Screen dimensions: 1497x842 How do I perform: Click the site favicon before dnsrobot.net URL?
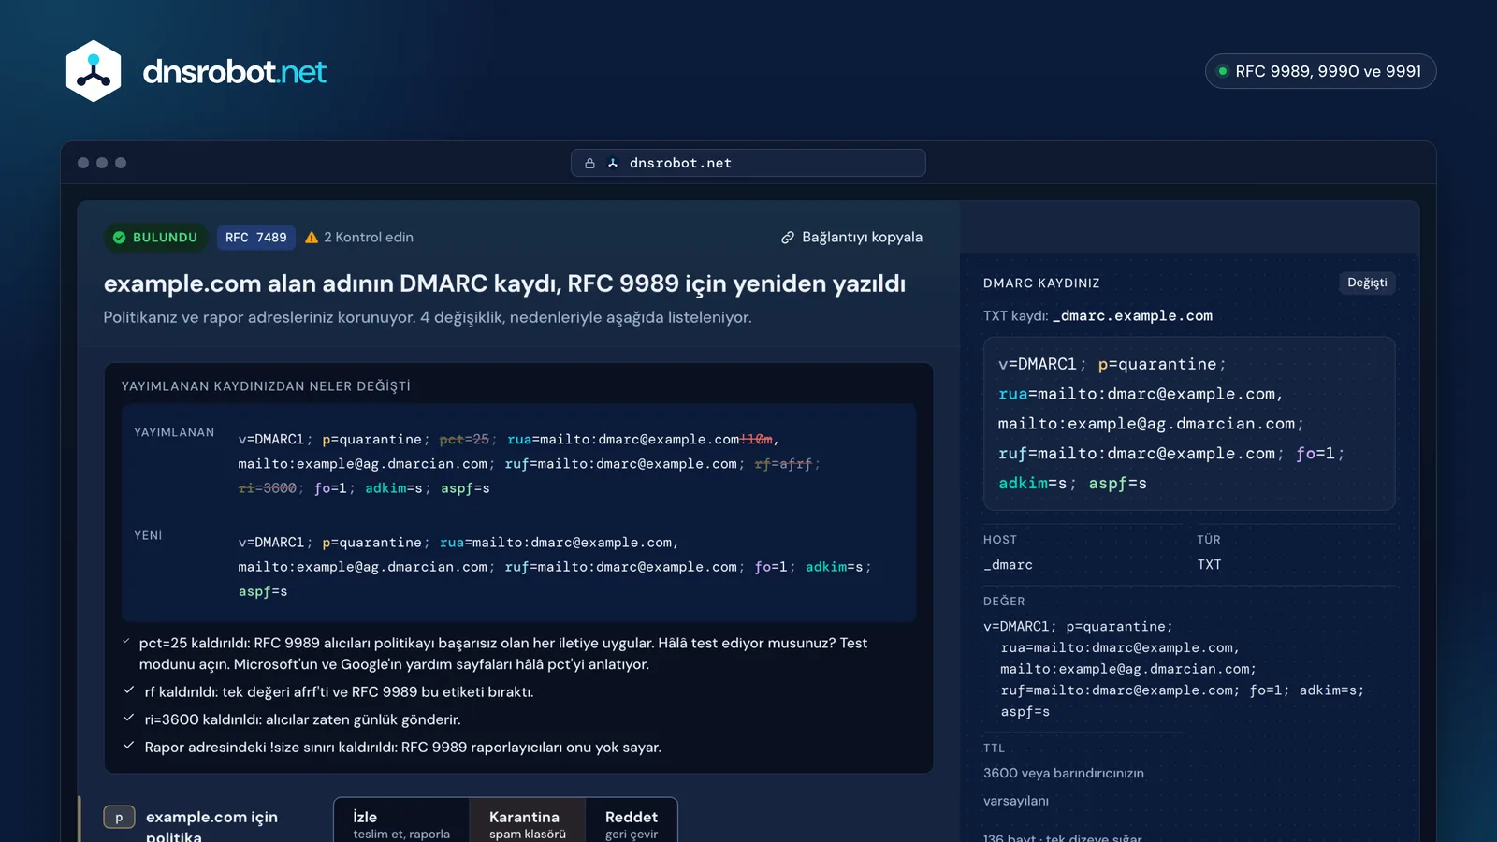[x=613, y=163]
